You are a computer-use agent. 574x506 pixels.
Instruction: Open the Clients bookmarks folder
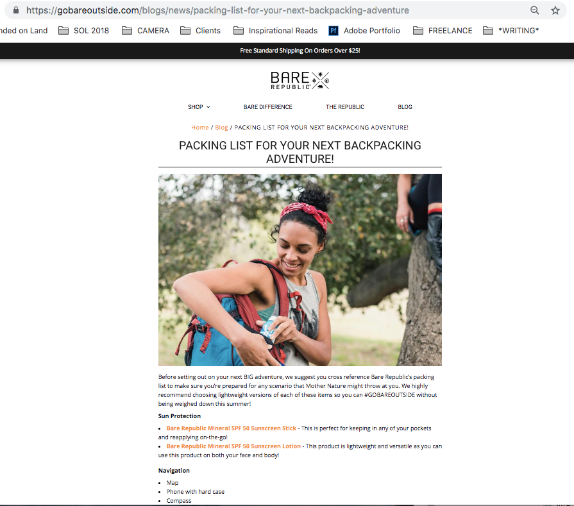click(200, 31)
